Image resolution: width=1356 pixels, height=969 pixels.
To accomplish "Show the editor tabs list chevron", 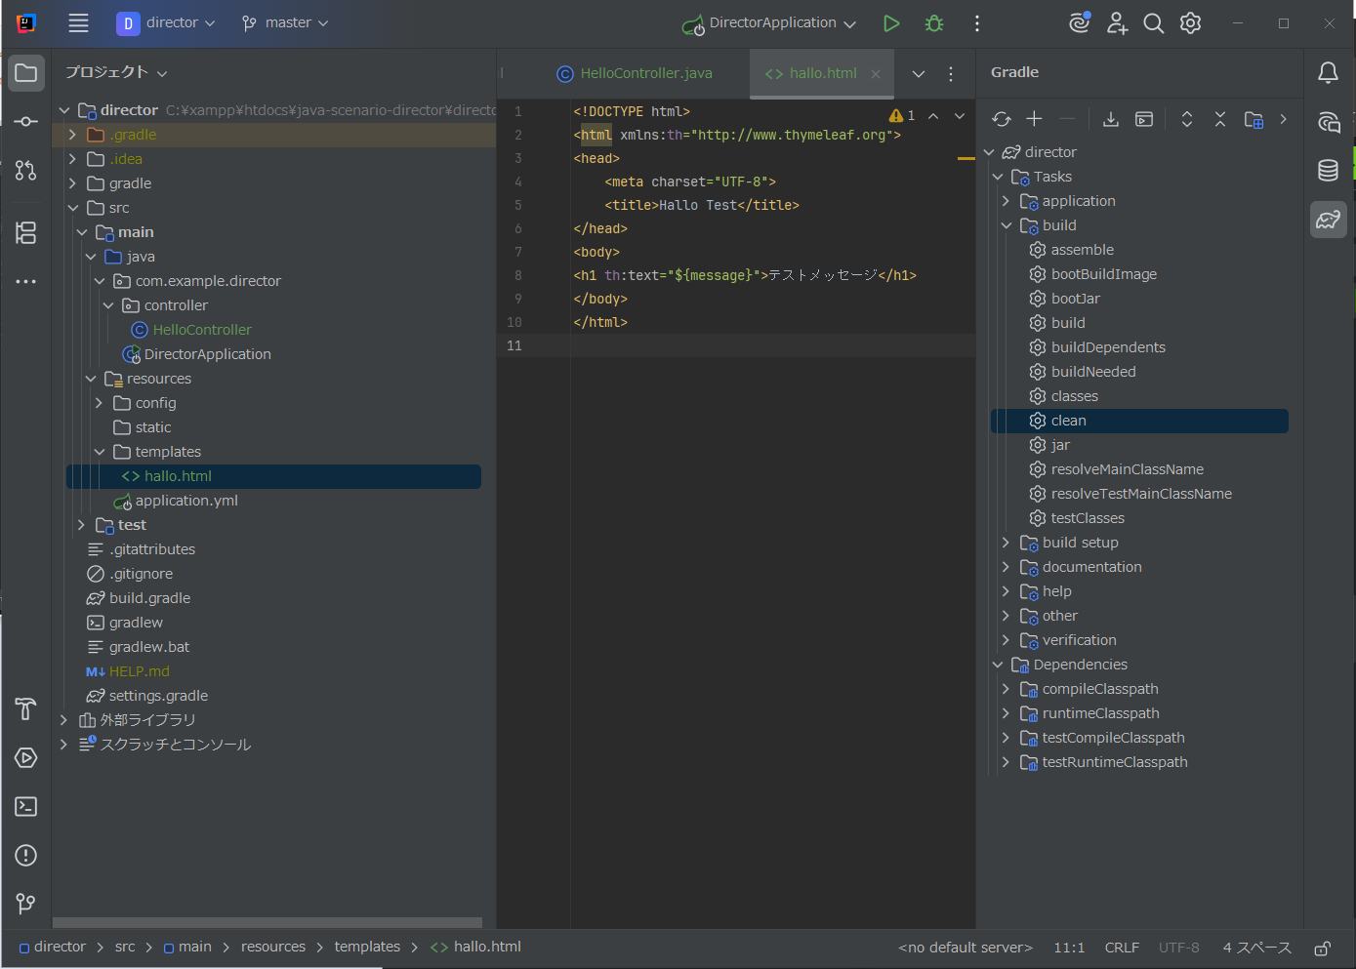I will pyautogui.click(x=919, y=74).
